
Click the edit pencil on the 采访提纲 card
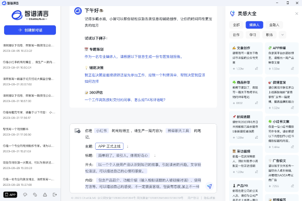click(x=256, y=172)
